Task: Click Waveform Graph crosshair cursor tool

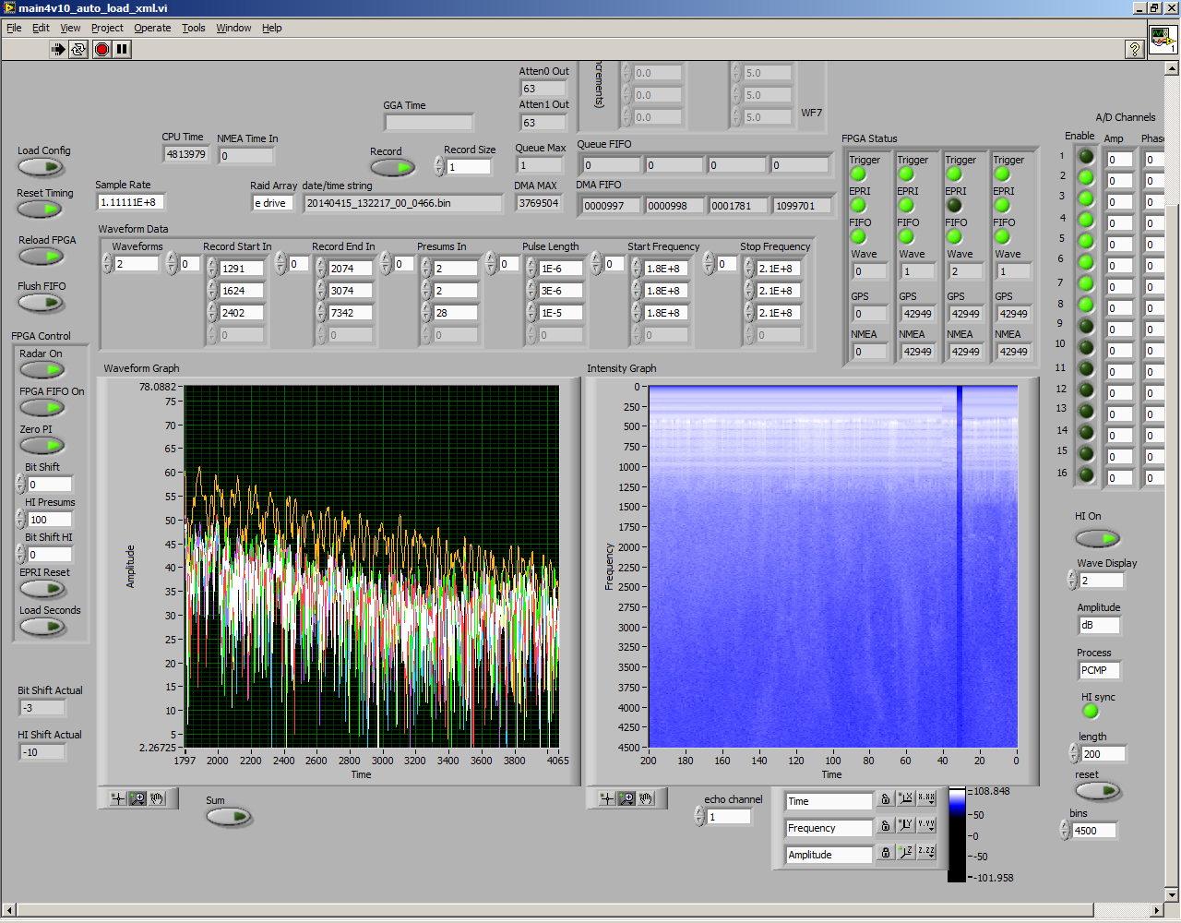Action: 117,798
